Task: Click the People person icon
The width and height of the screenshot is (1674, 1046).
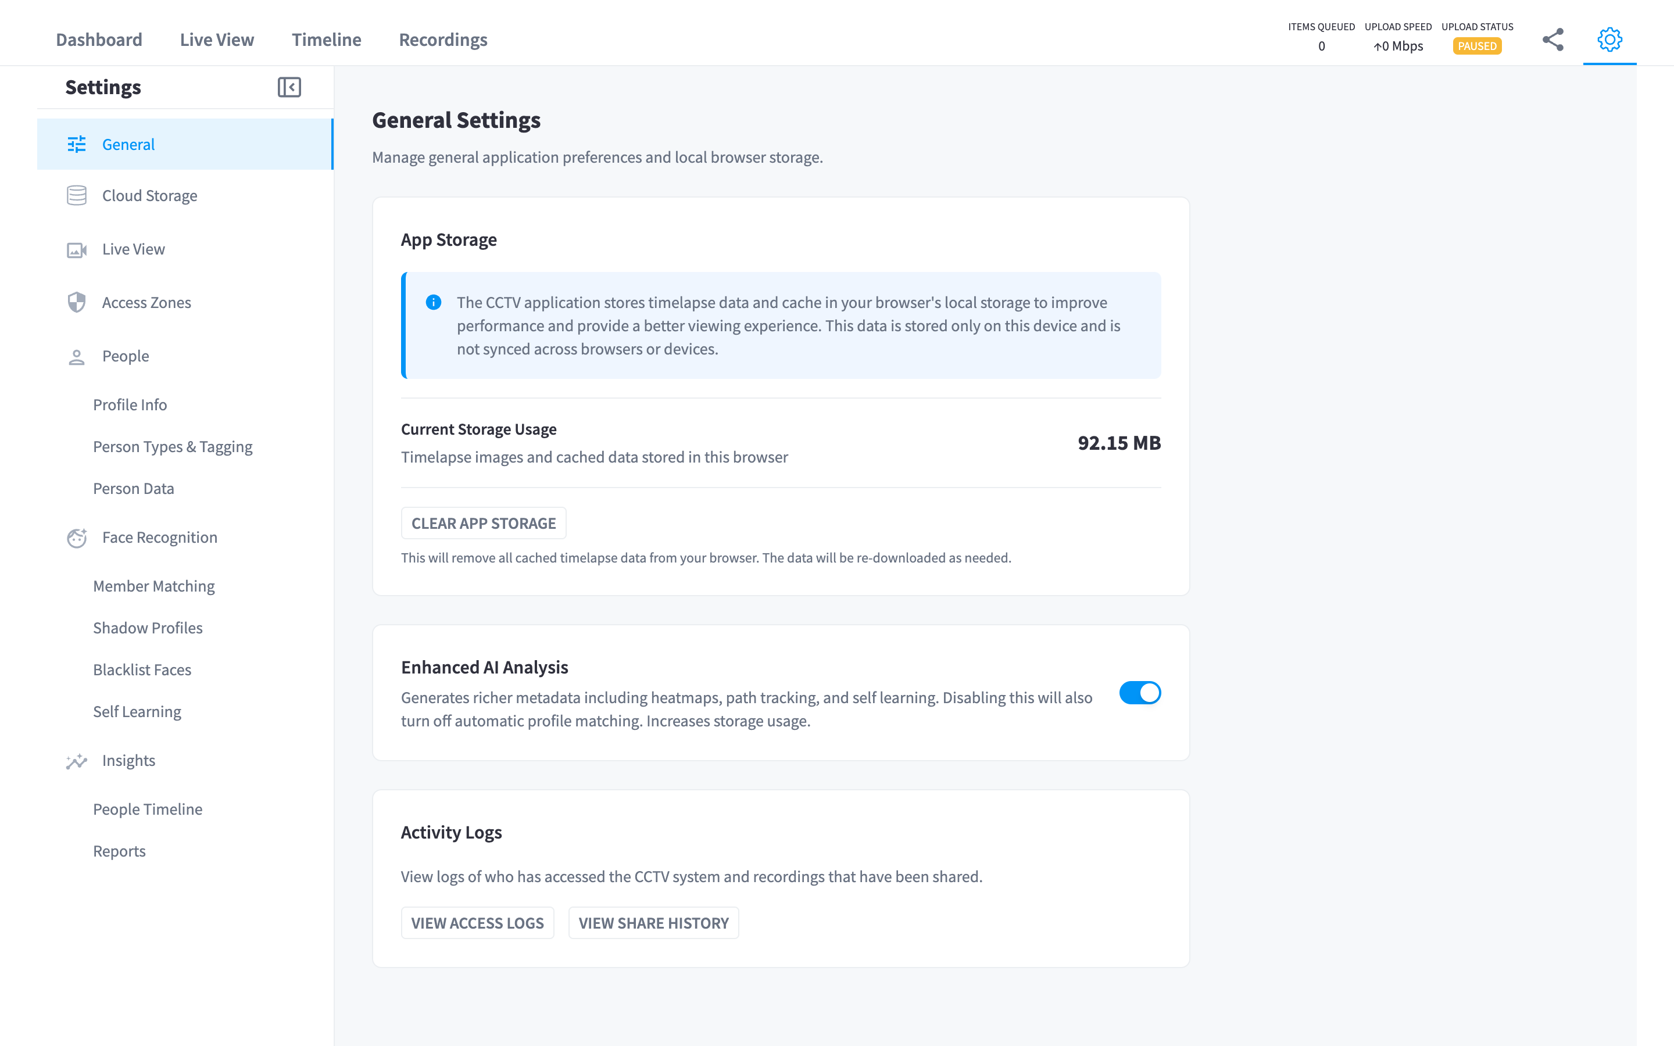Action: [x=77, y=356]
